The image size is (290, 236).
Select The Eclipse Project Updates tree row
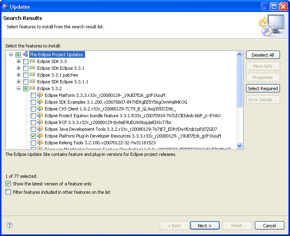tap(57, 55)
